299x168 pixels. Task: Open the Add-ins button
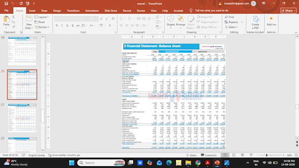(x=271, y=21)
